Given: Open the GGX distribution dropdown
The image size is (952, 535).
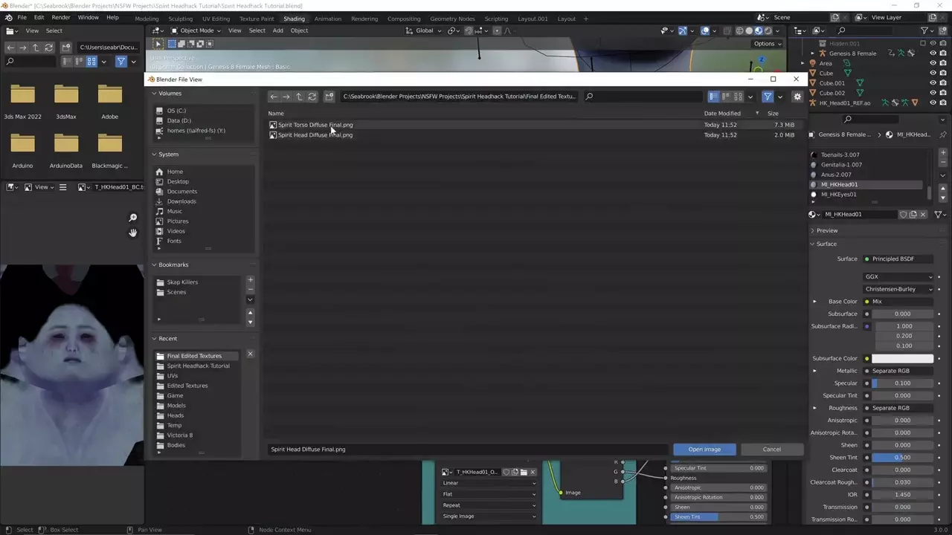Looking at the screenshot, I should (898, 276).
